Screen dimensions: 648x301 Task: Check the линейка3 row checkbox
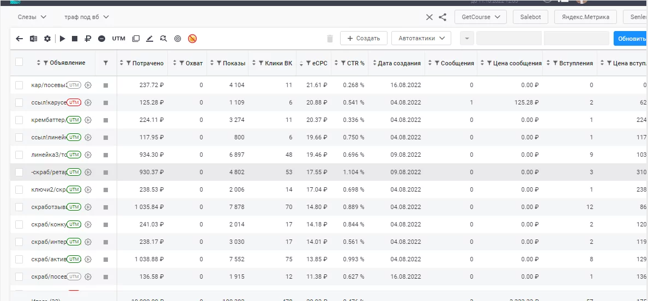click(x=19, y=155)
